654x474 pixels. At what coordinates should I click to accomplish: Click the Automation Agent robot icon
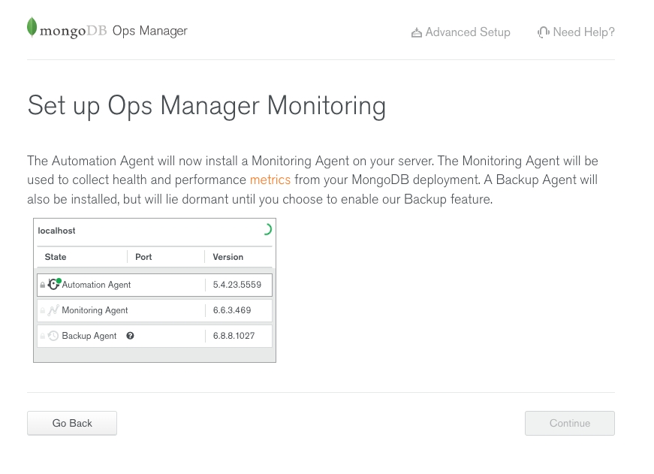tap(53, 285)
